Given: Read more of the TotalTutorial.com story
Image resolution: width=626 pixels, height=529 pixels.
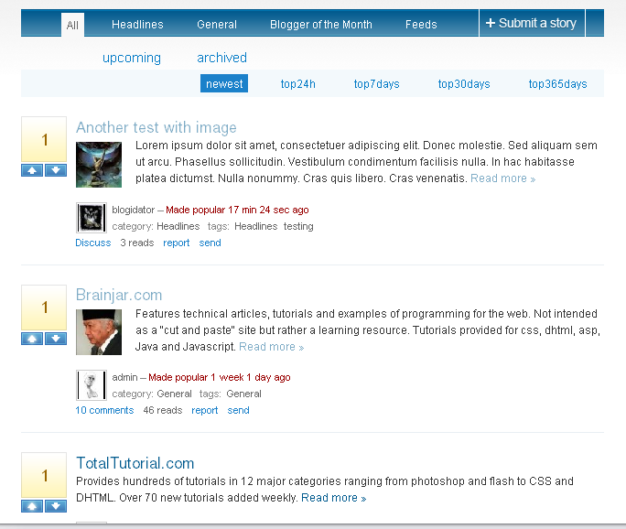Looking at the screenshot, I should (333, 498).
